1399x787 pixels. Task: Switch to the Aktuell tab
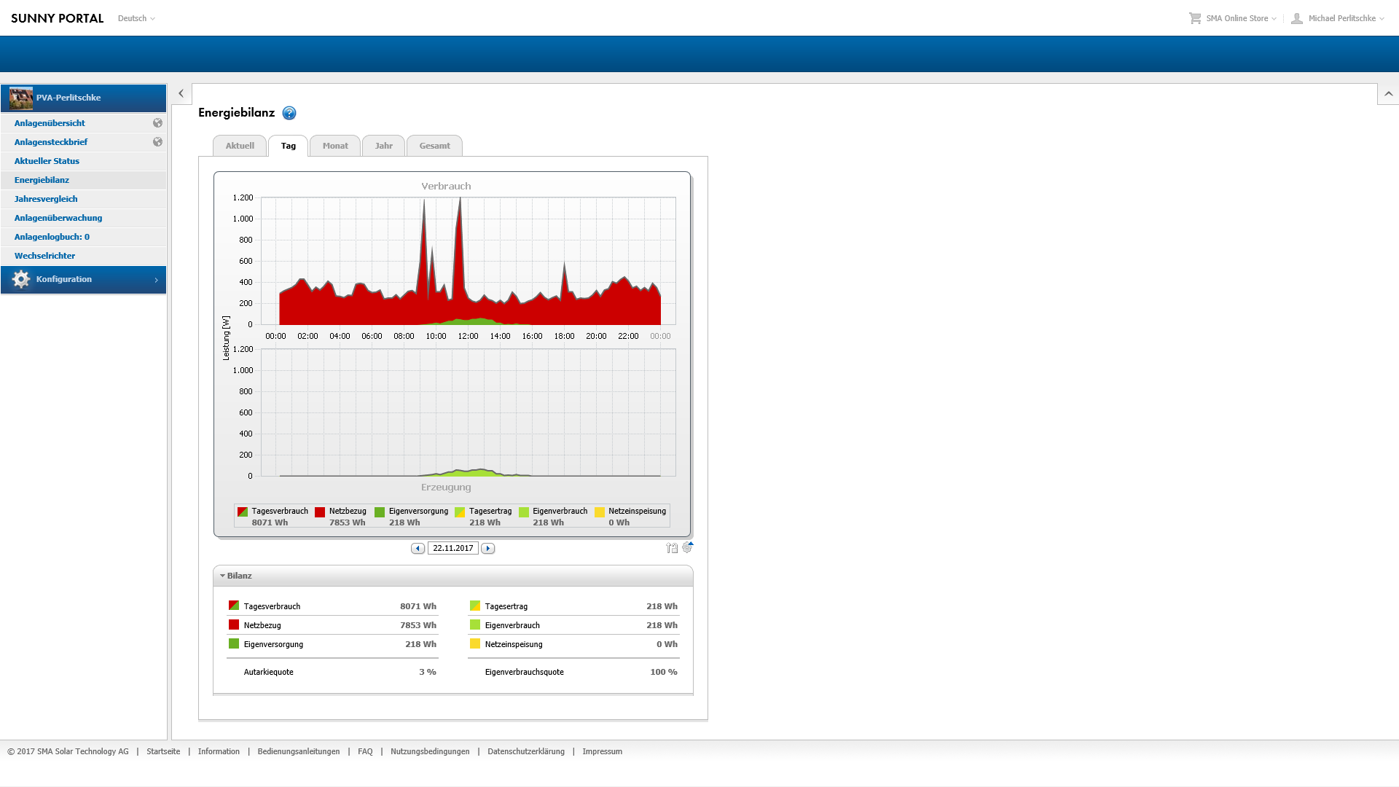(240, 146)
